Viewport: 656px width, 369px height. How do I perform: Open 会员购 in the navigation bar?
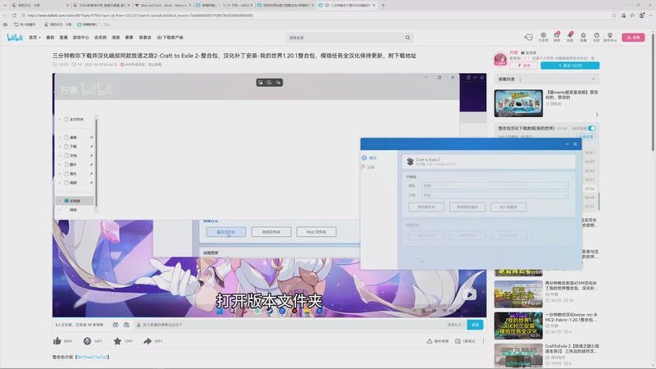pyautogui.click(x=100, y=38)
